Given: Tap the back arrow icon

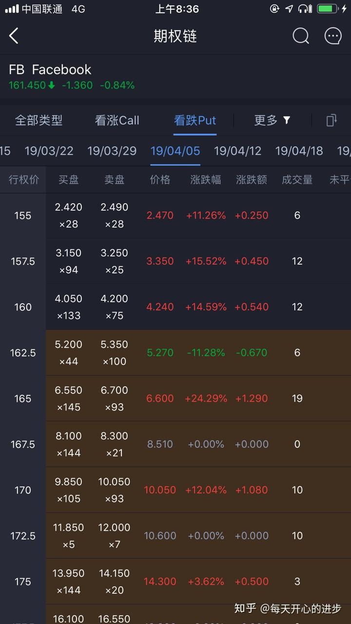Looking at the screenshot, I should [14, 36].
